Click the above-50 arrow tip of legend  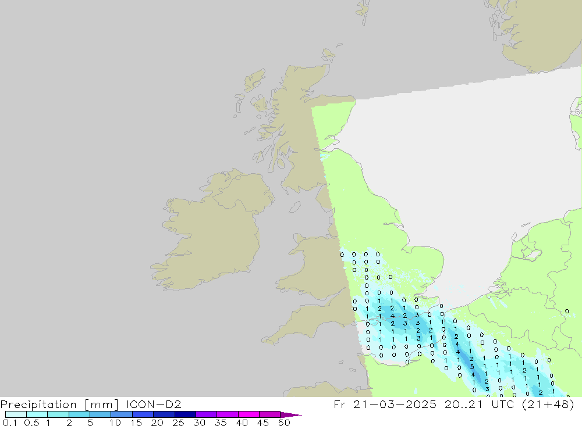(x=291, y=414)
